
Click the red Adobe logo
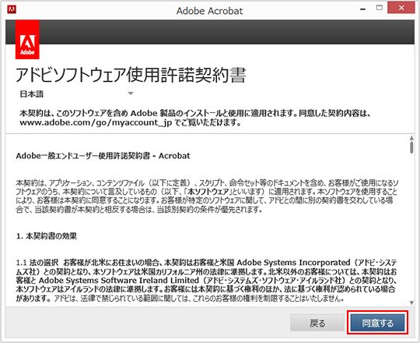tap(27, 40)
